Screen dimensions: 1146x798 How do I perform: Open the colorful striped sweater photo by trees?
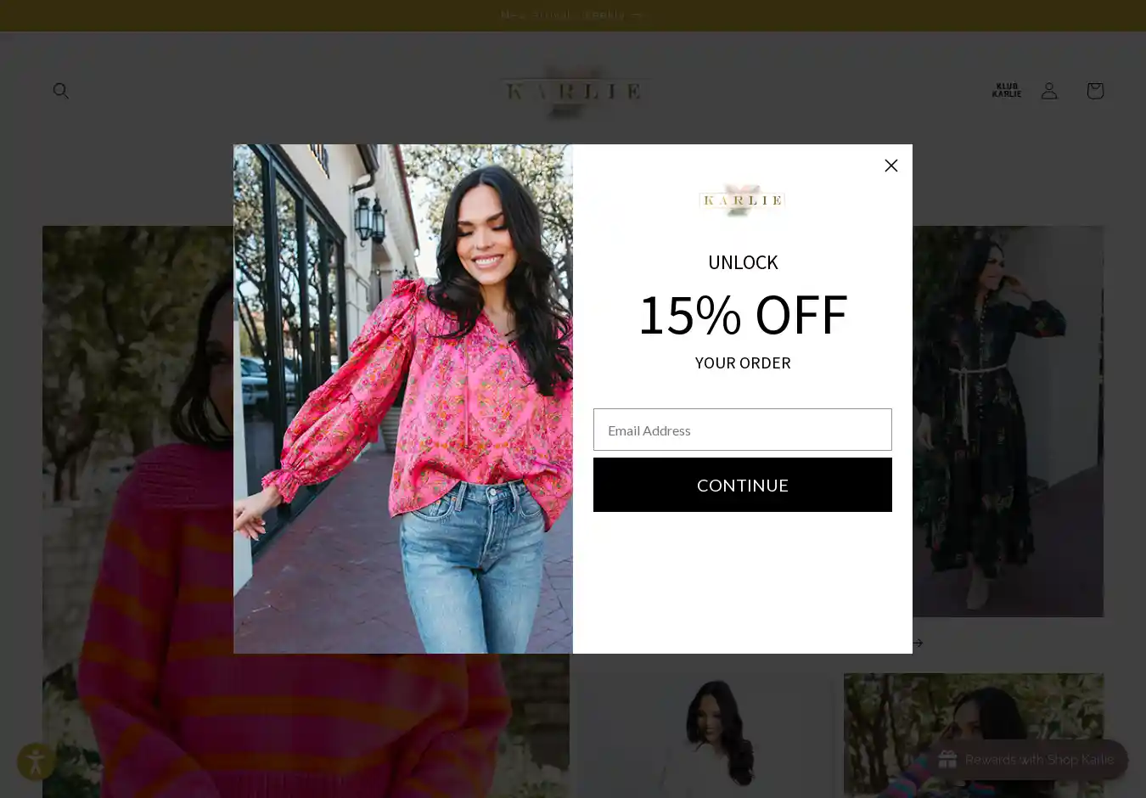point(974,735)
